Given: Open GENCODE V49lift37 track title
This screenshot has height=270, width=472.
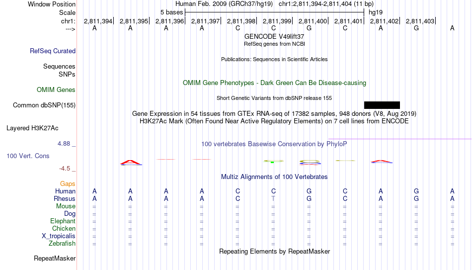Looking at the screenshot, I should [274, 36].
